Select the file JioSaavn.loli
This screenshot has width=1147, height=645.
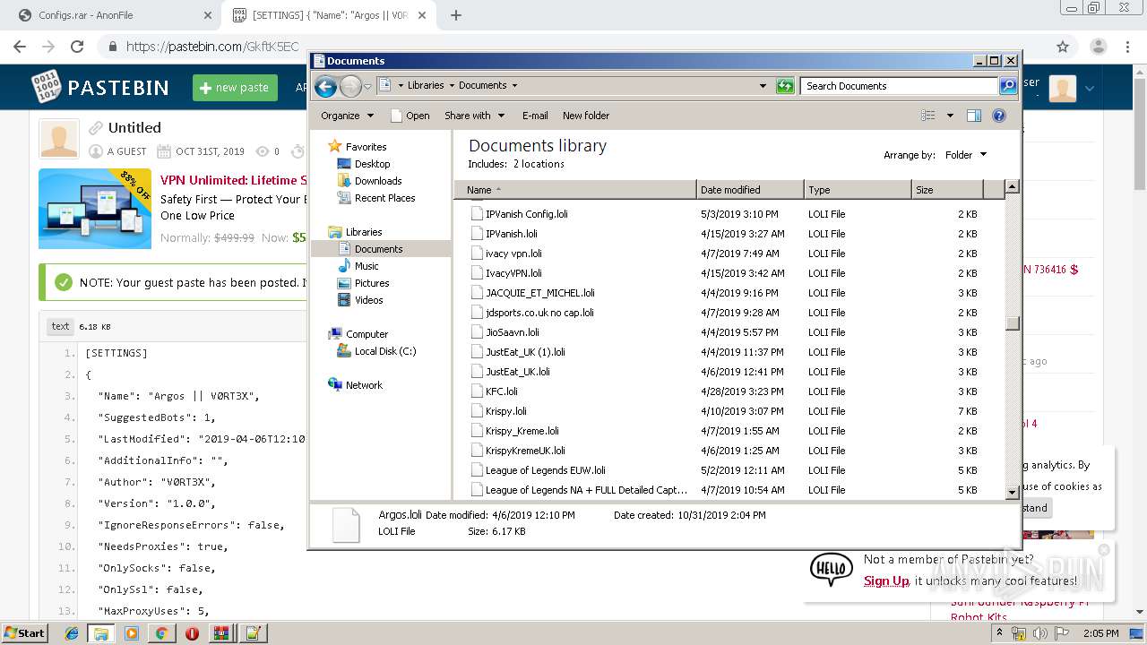point(513,332)
